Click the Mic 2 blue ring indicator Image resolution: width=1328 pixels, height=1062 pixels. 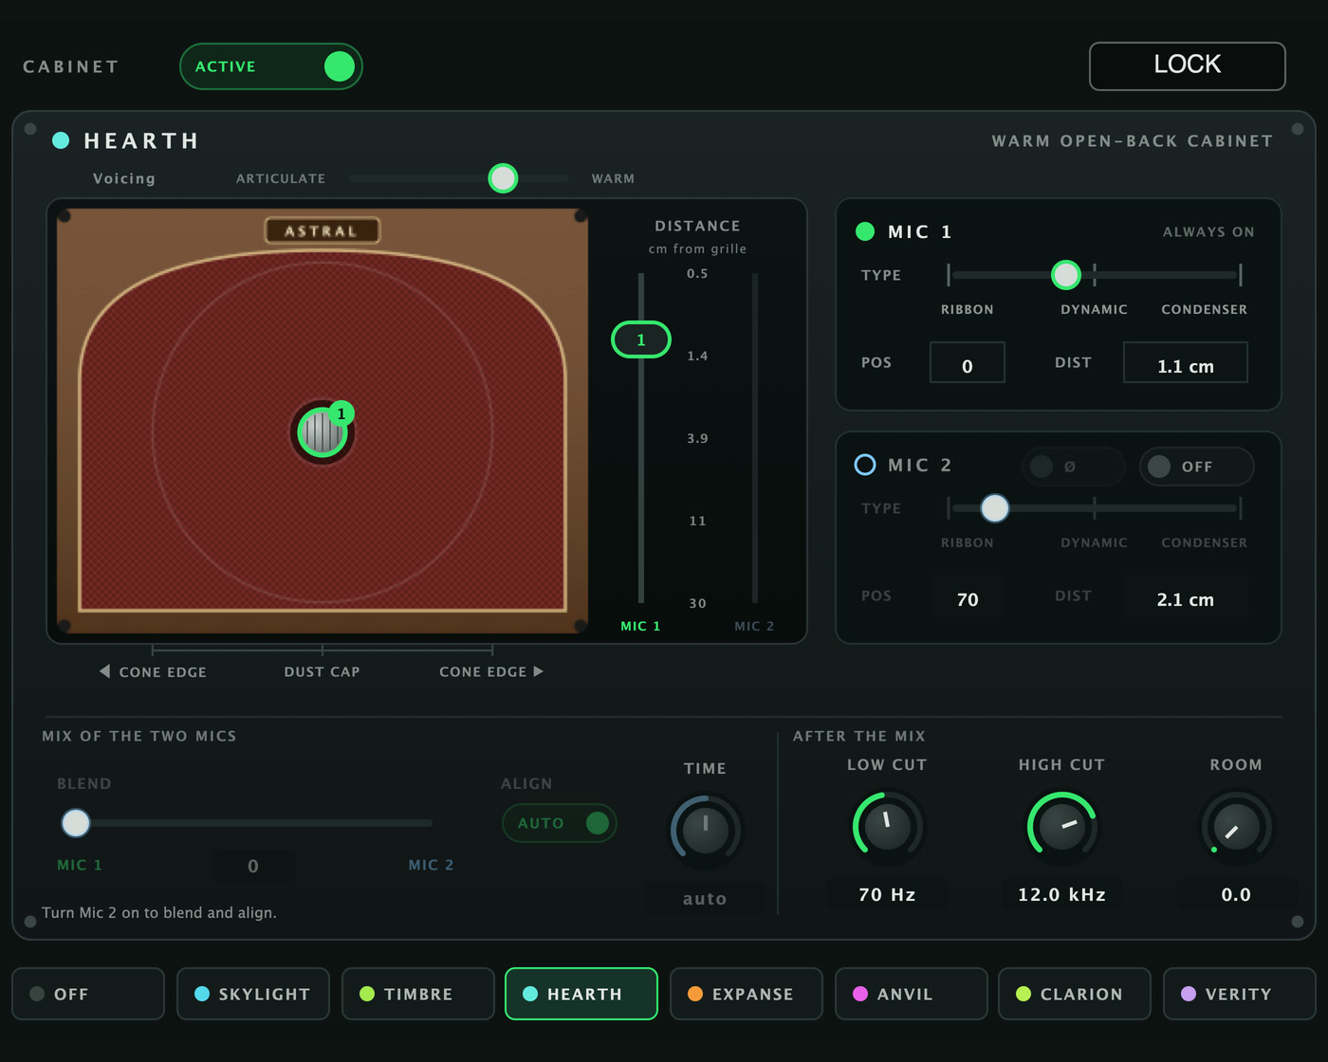pyautogui.click(x=865, y=465)
